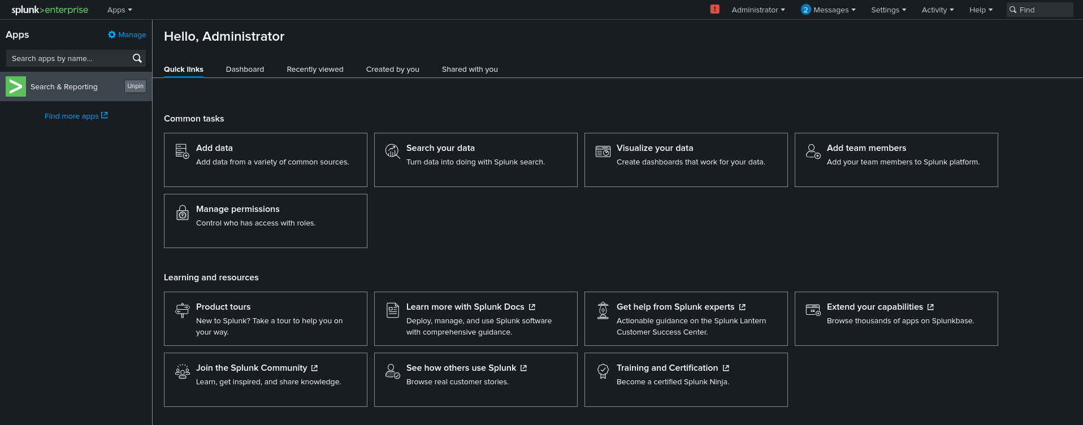
Task: Open Join the Splunk Community title
Action: tap(252, 367)
